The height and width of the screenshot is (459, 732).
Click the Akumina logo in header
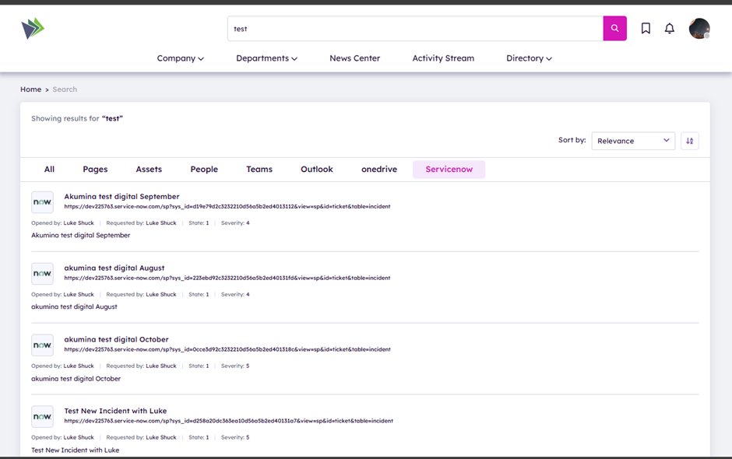(x=33, y=29)
